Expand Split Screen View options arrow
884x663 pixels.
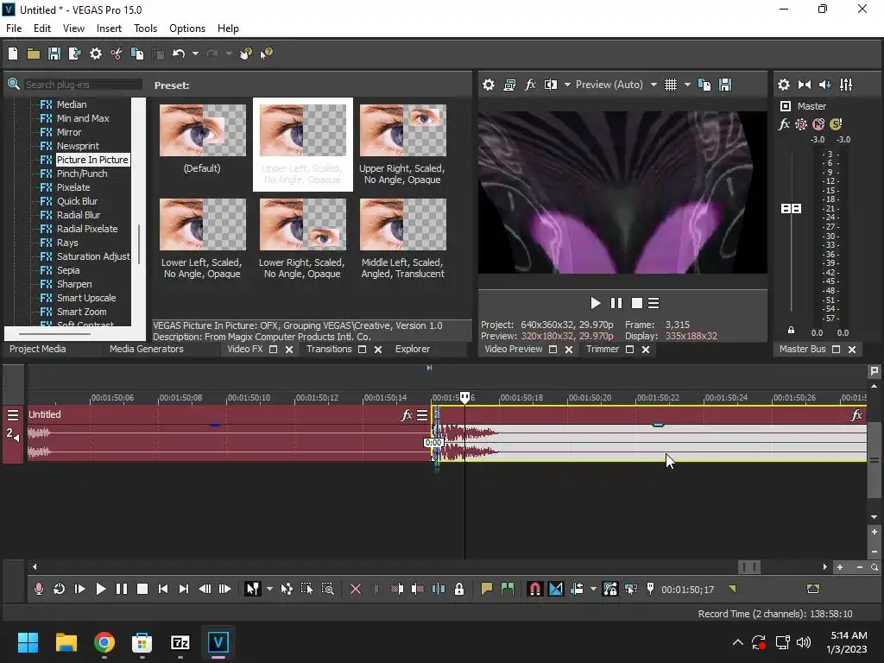click(567, 85)
